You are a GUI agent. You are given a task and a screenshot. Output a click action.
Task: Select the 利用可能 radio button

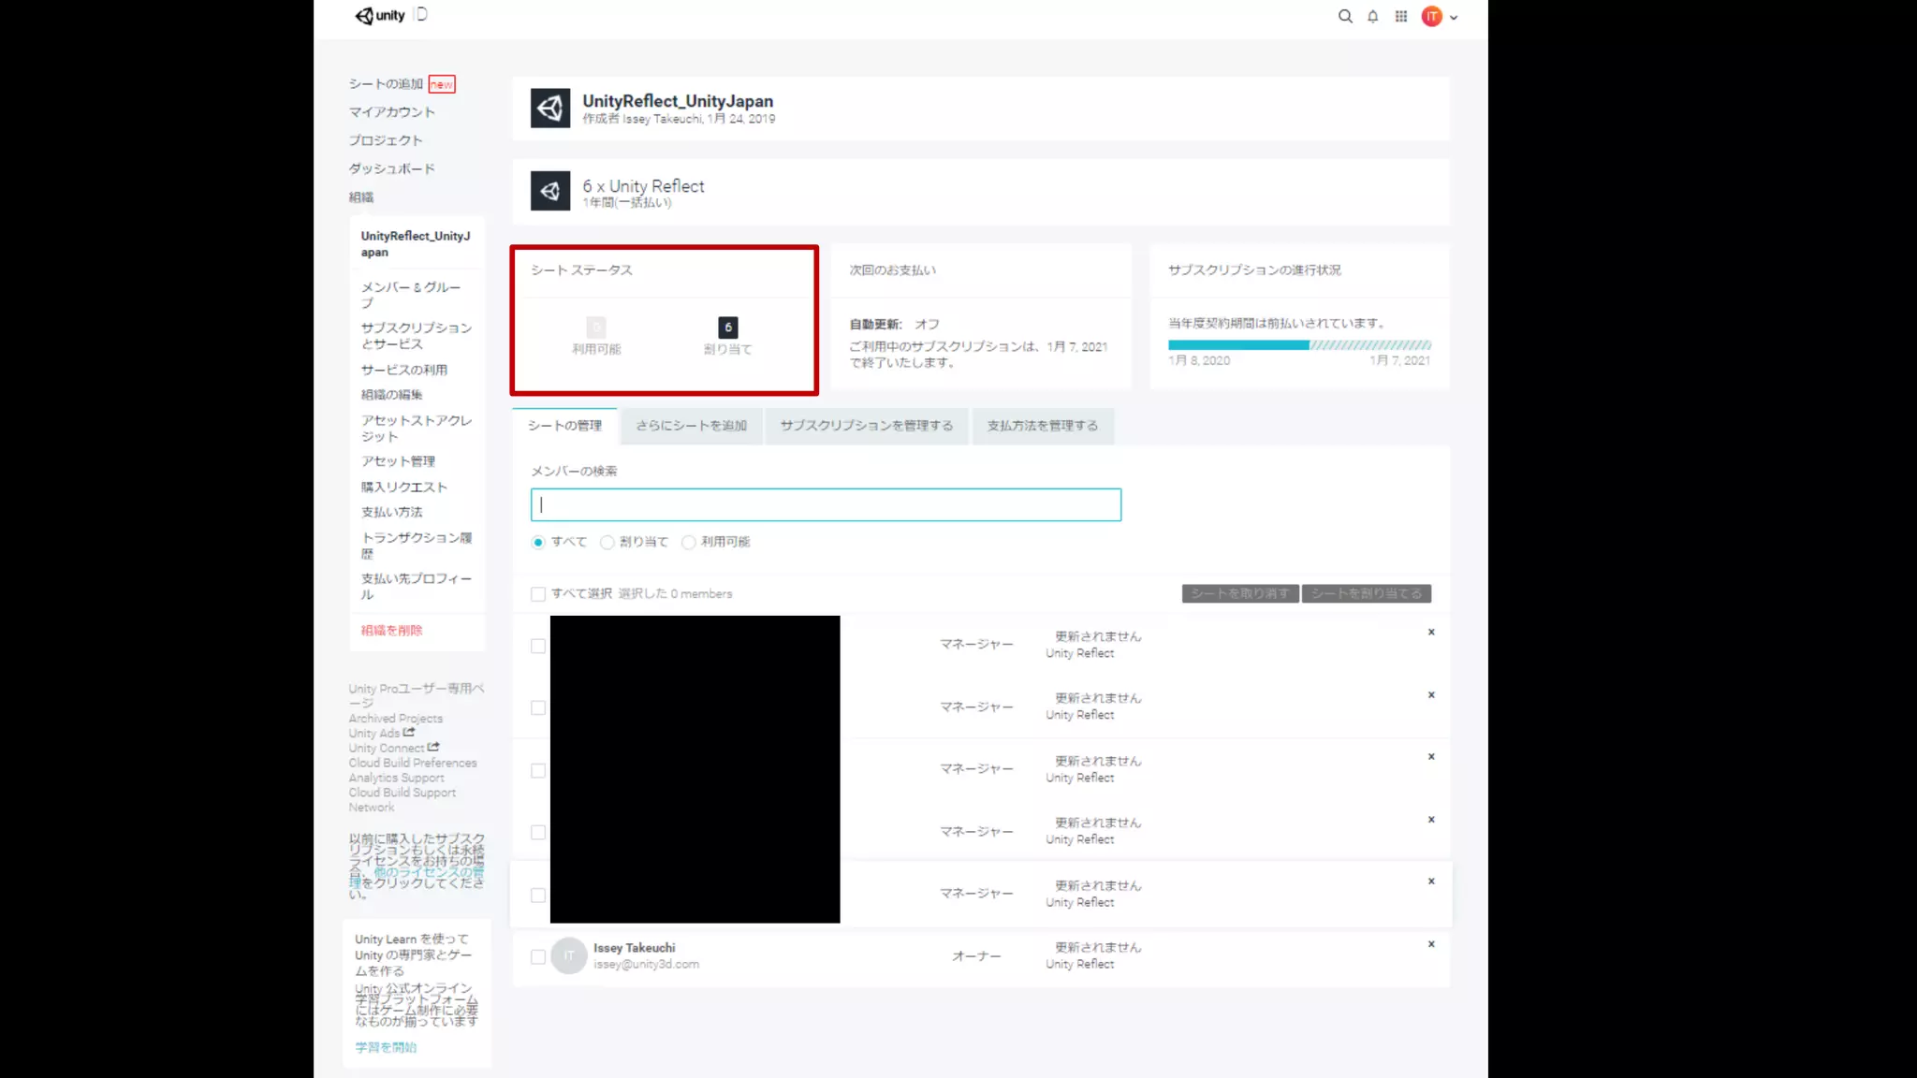coord(689,543)
